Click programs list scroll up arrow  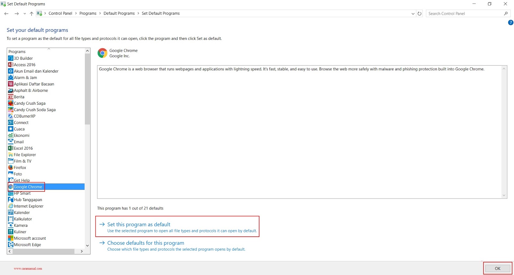[87, 51]
